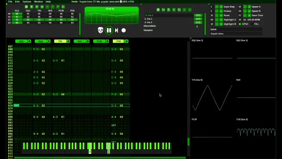Increase Octave with its plus button

(x=221, y=11)
